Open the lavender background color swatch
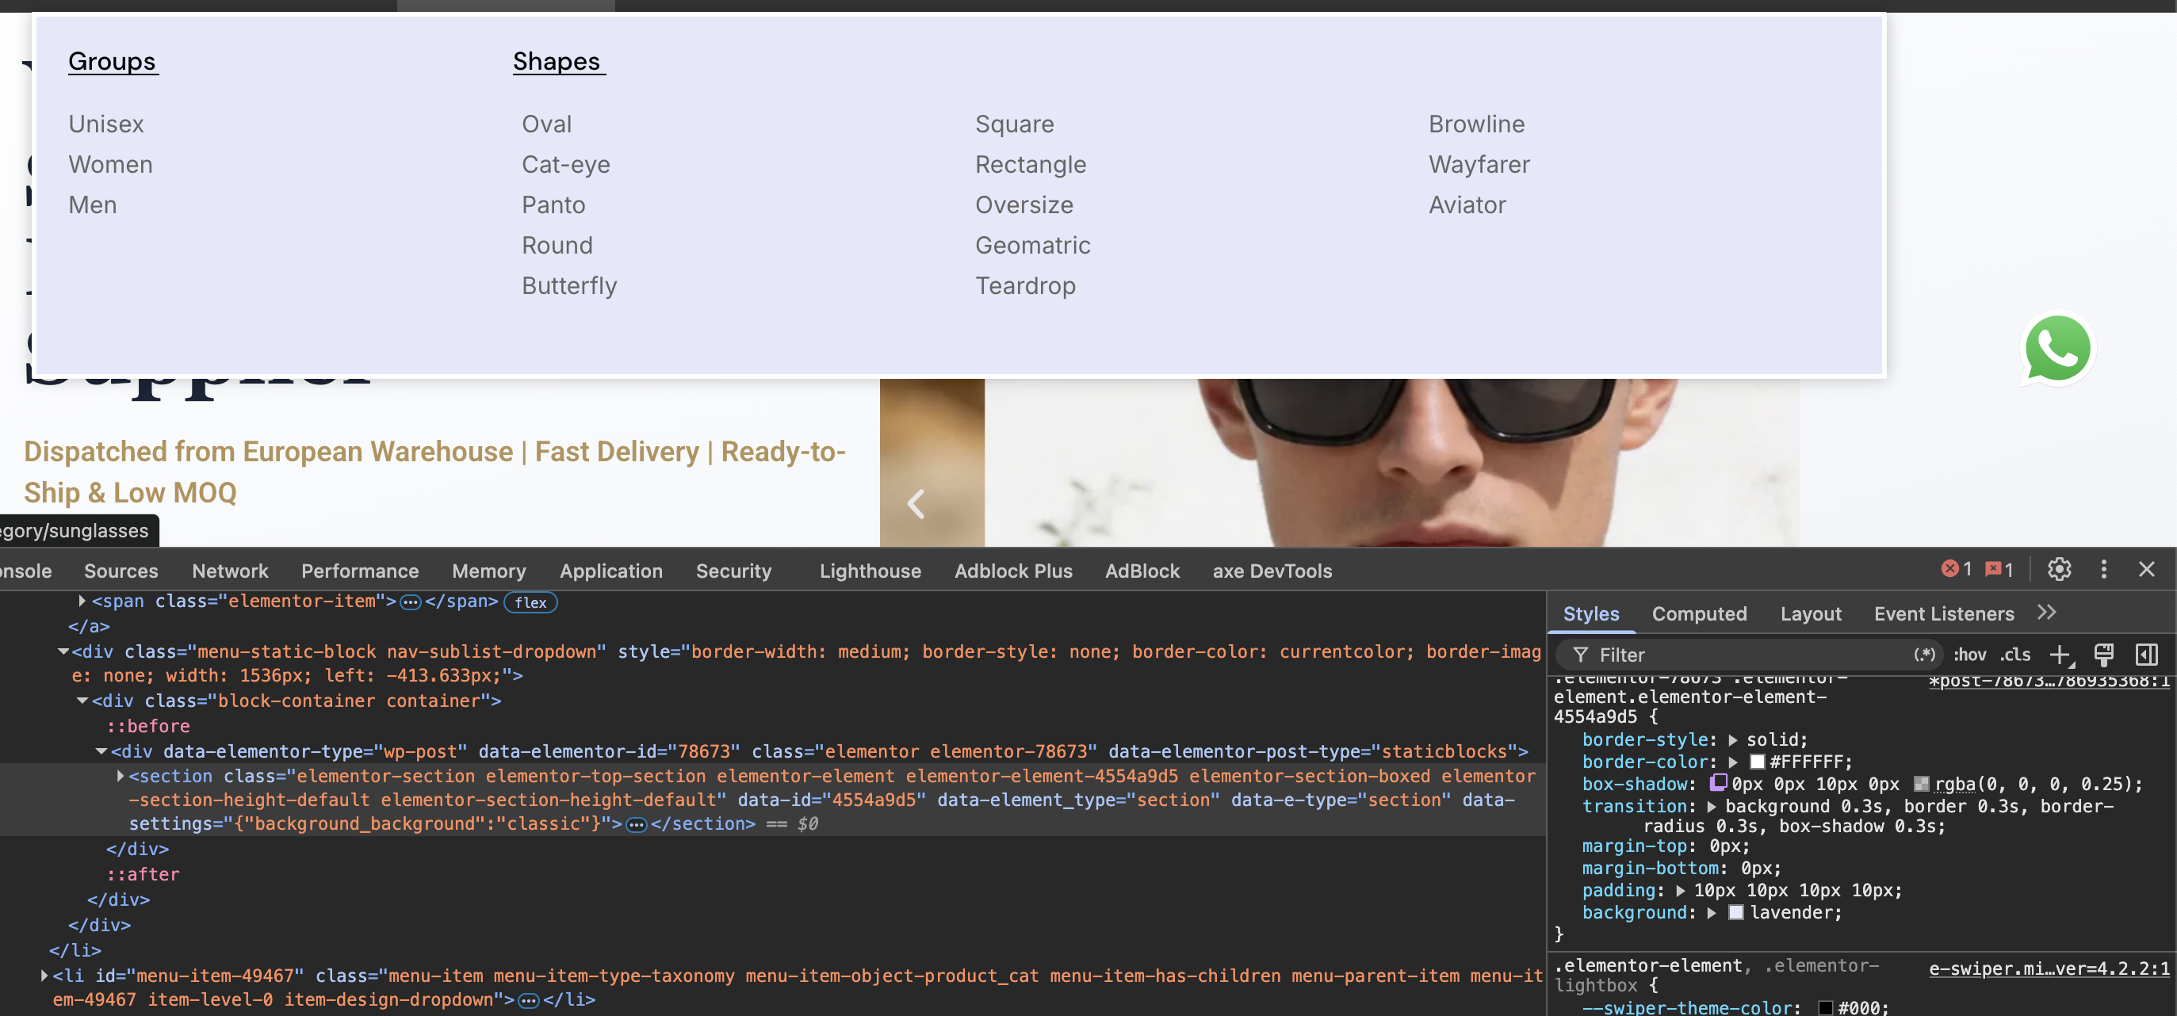The height and width of the screenshot is (1016, 2177). point(1736,912)
